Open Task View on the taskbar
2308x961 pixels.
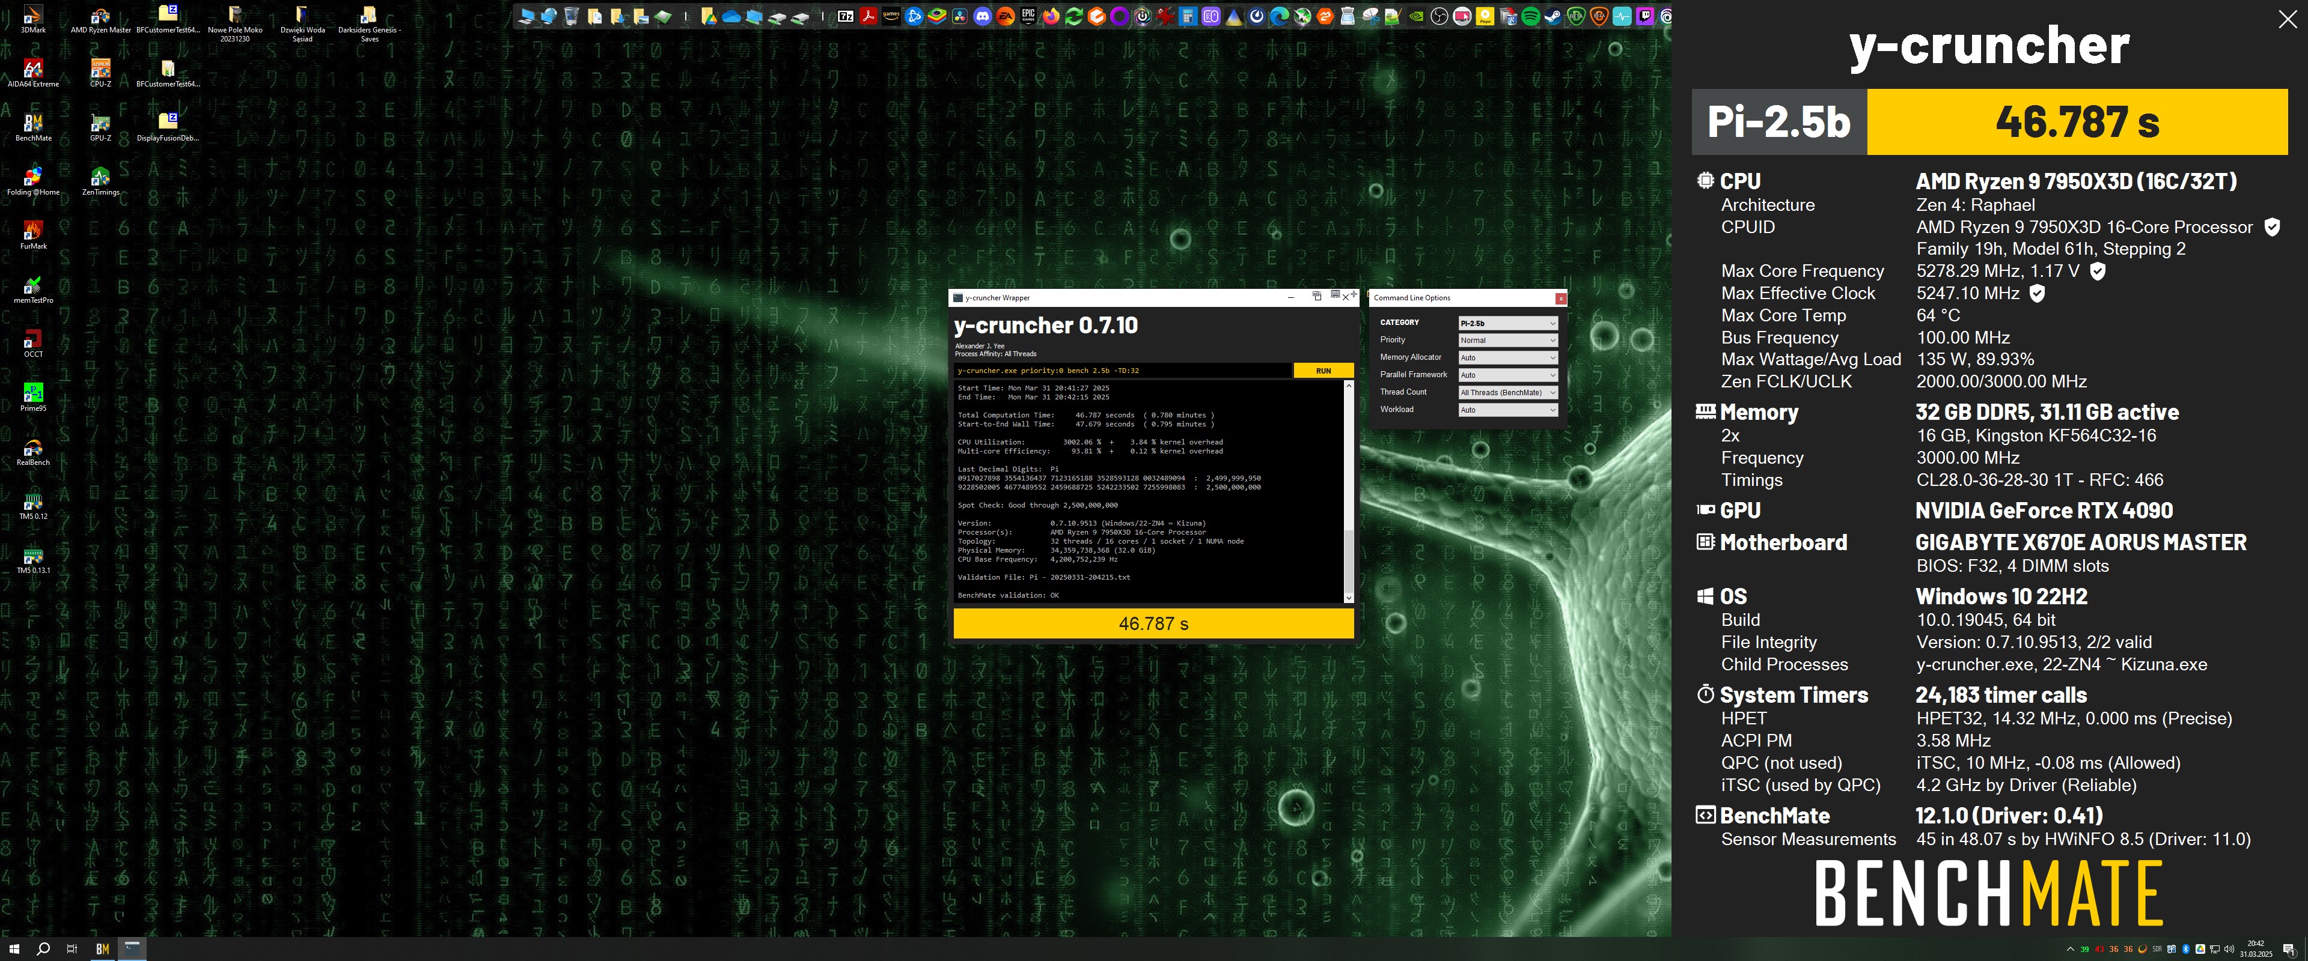pos(73,950)
